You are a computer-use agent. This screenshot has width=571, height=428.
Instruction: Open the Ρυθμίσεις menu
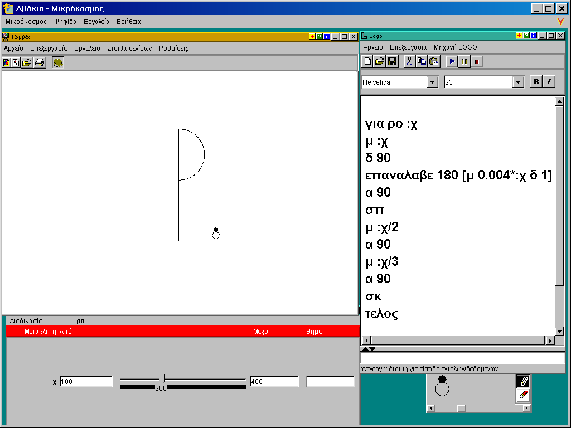click(x=173, y=48)
